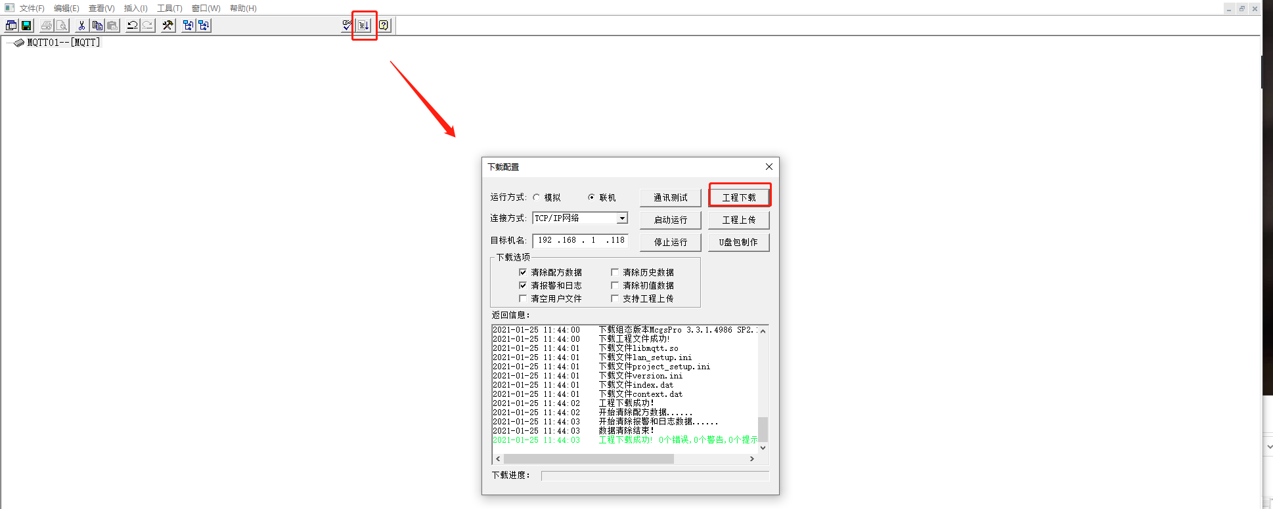Open the hammer tools icon
The height and width of the screenshot is (509, 1273).
(x=168, y=26)
